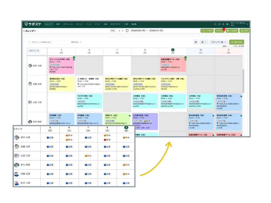Change the 50件 page size dropdown

click(226, 46)
